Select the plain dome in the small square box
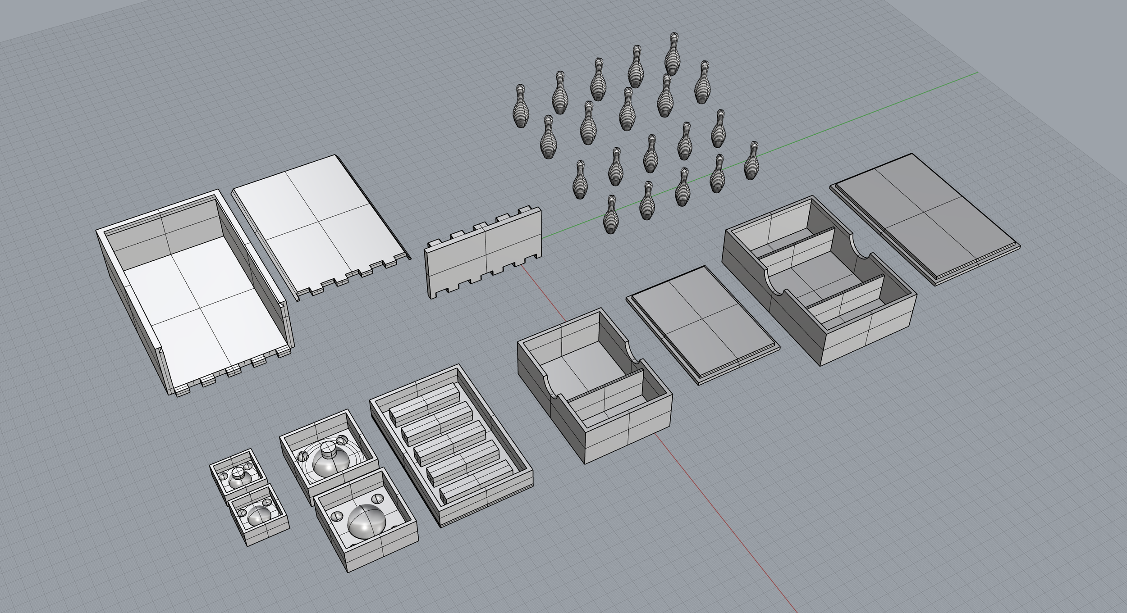The height and width of the screenshot is (613, 1127). 258,517
